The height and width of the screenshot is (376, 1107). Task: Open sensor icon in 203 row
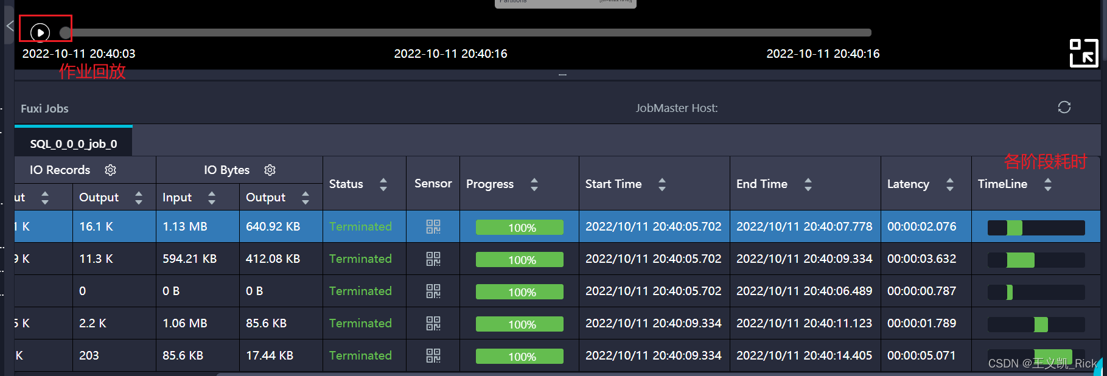click(x=433, y=356)
